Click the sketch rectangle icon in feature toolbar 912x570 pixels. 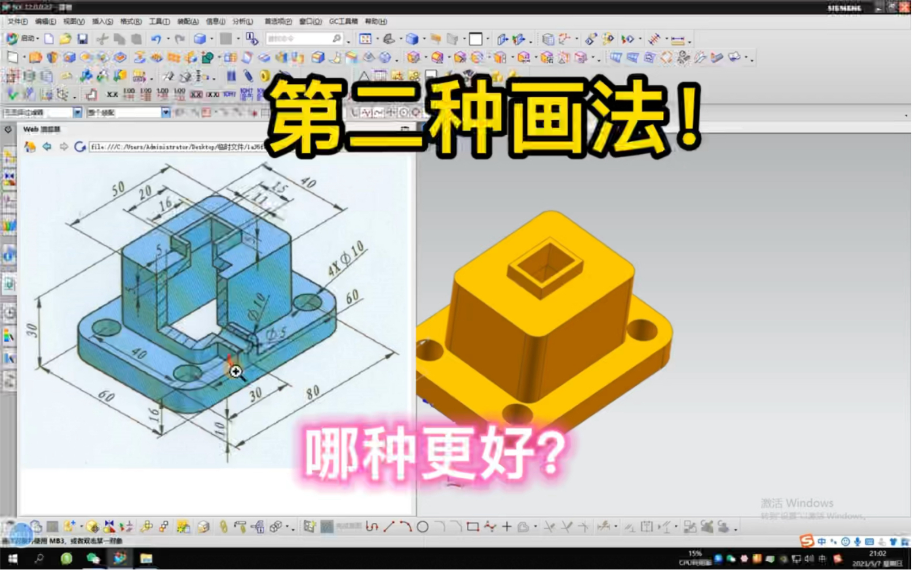pyautogui.click(x=13, y=57)
